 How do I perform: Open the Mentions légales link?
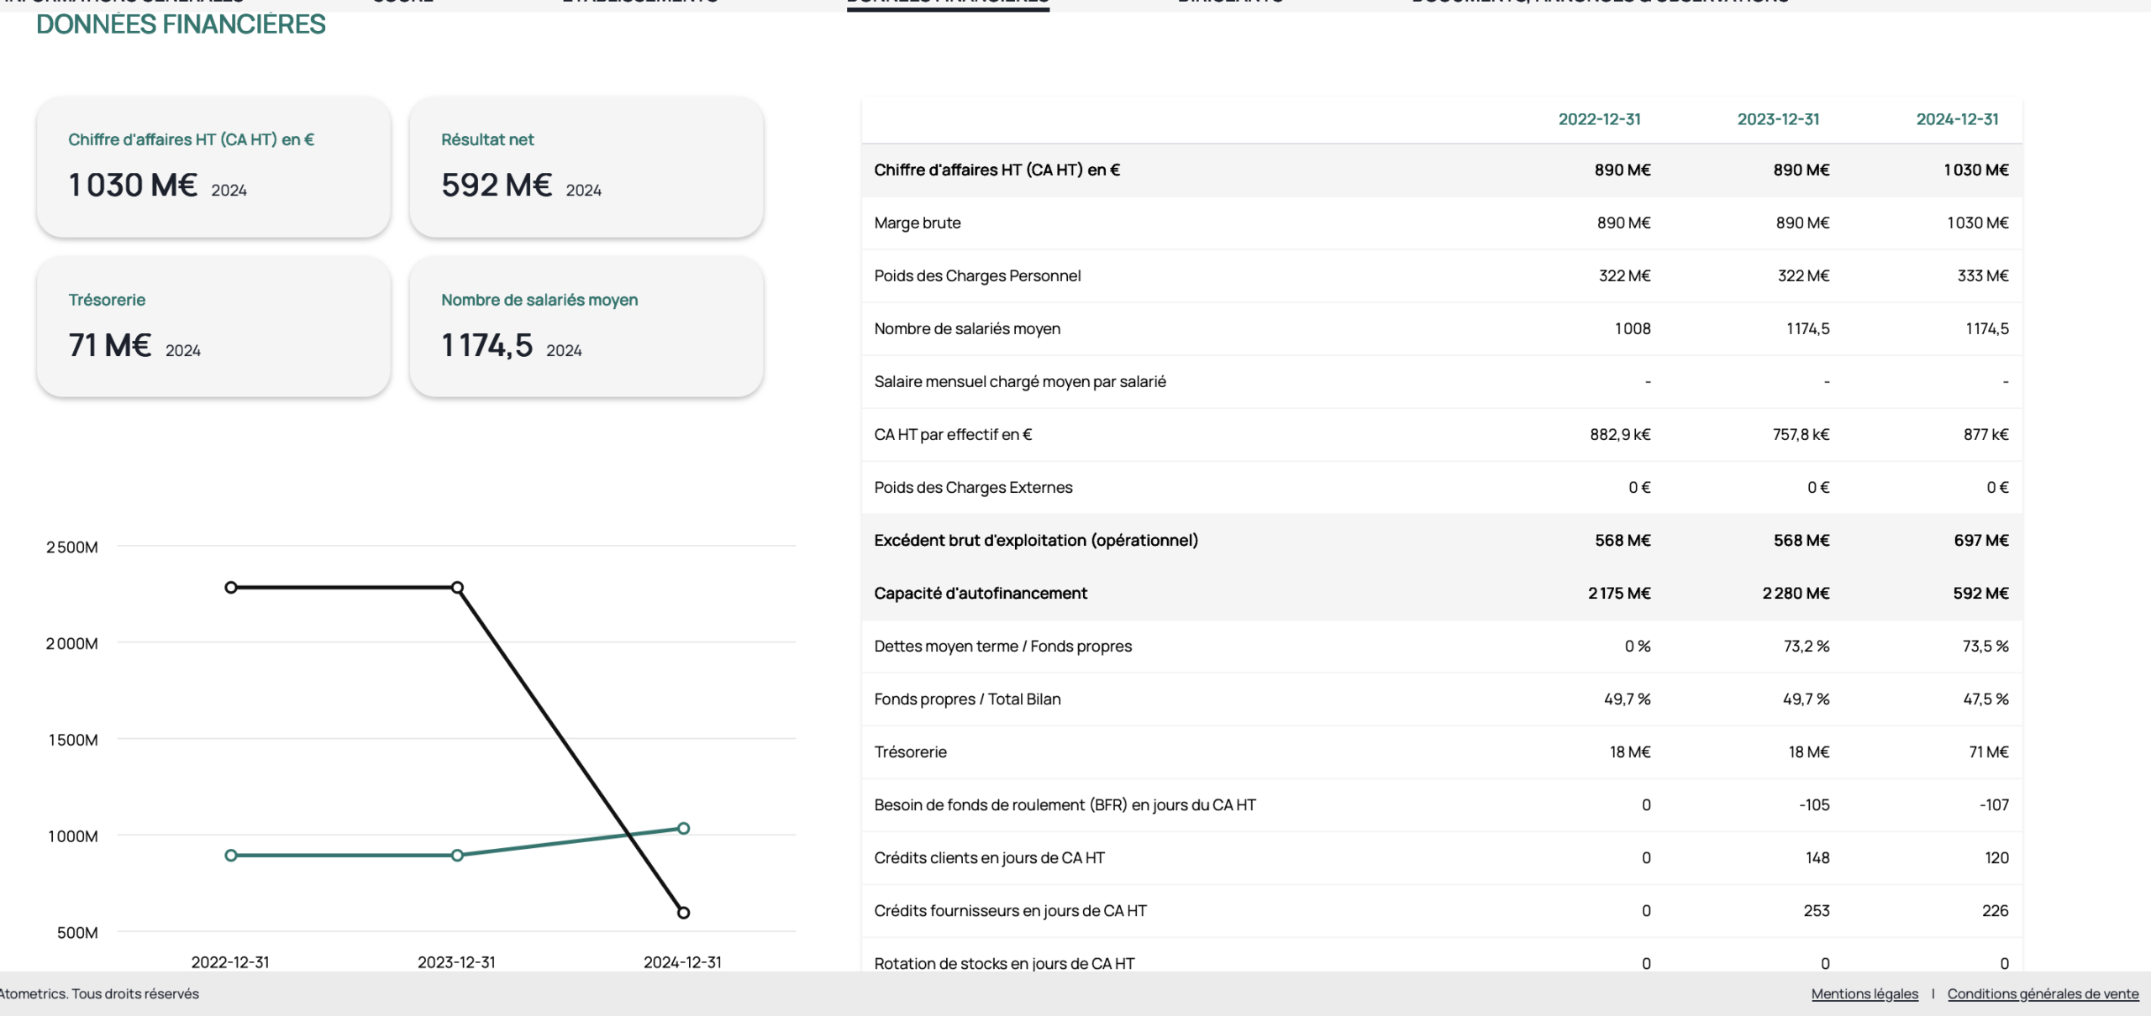[x=1864, y=993]
